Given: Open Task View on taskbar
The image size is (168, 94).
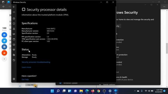Looking at the screenshot, I should [x=64, y=91].
